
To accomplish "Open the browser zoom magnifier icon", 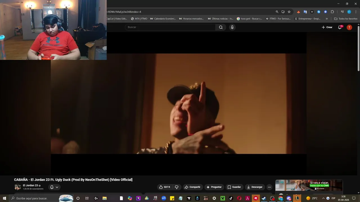I will (x=277, y=12).
